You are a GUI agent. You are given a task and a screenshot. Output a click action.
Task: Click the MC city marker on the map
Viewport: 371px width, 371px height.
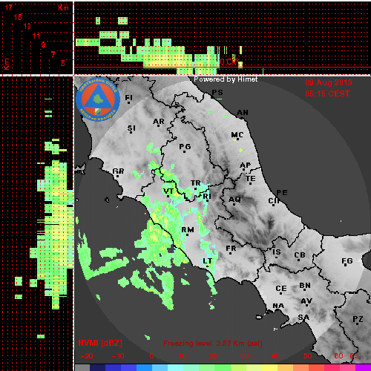237,135
